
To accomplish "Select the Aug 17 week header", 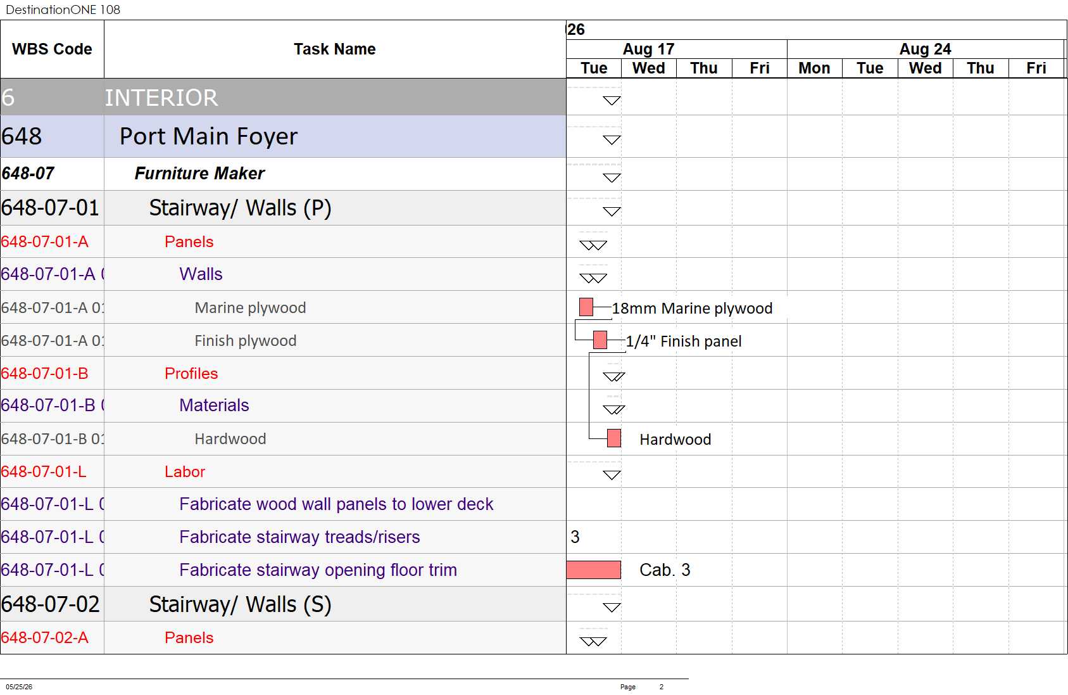I will [x=649, y=49].
